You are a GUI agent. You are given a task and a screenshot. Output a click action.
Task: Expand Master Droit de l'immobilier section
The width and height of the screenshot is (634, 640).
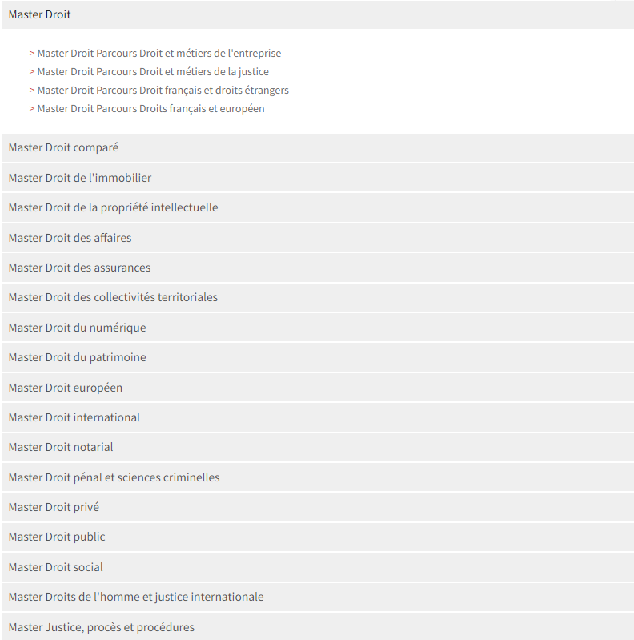318,178
